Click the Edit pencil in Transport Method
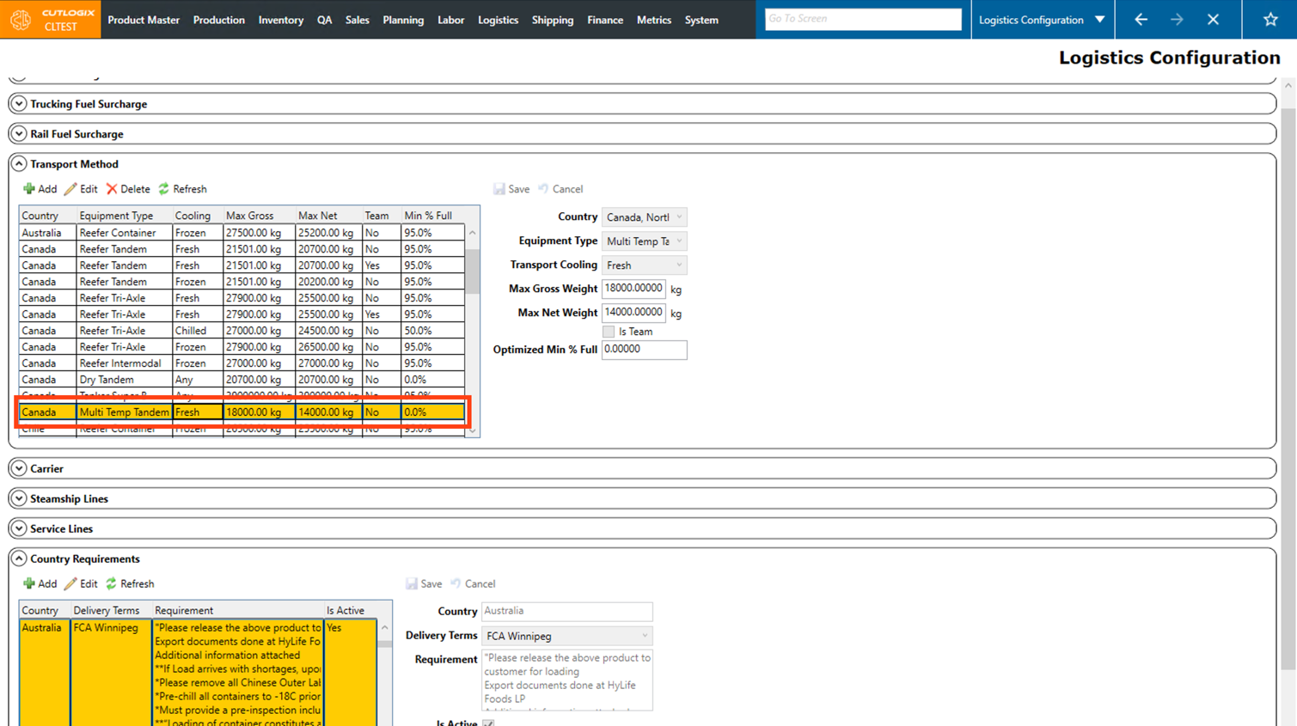This screenshot has height=726, width=1297. point(71,189)
